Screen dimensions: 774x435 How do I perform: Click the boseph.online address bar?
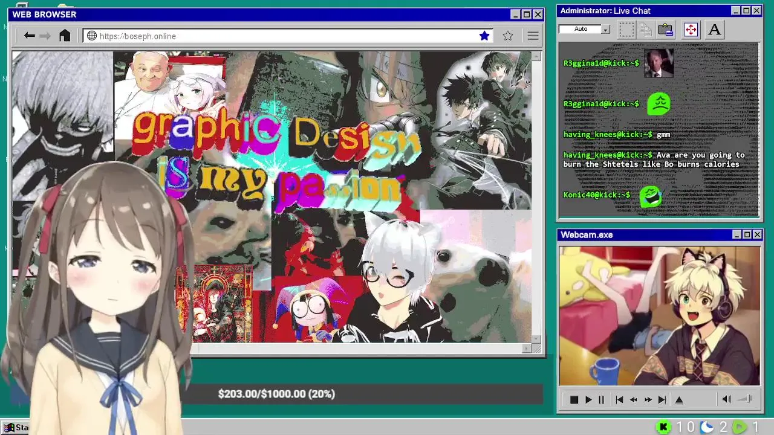[288, 36]
